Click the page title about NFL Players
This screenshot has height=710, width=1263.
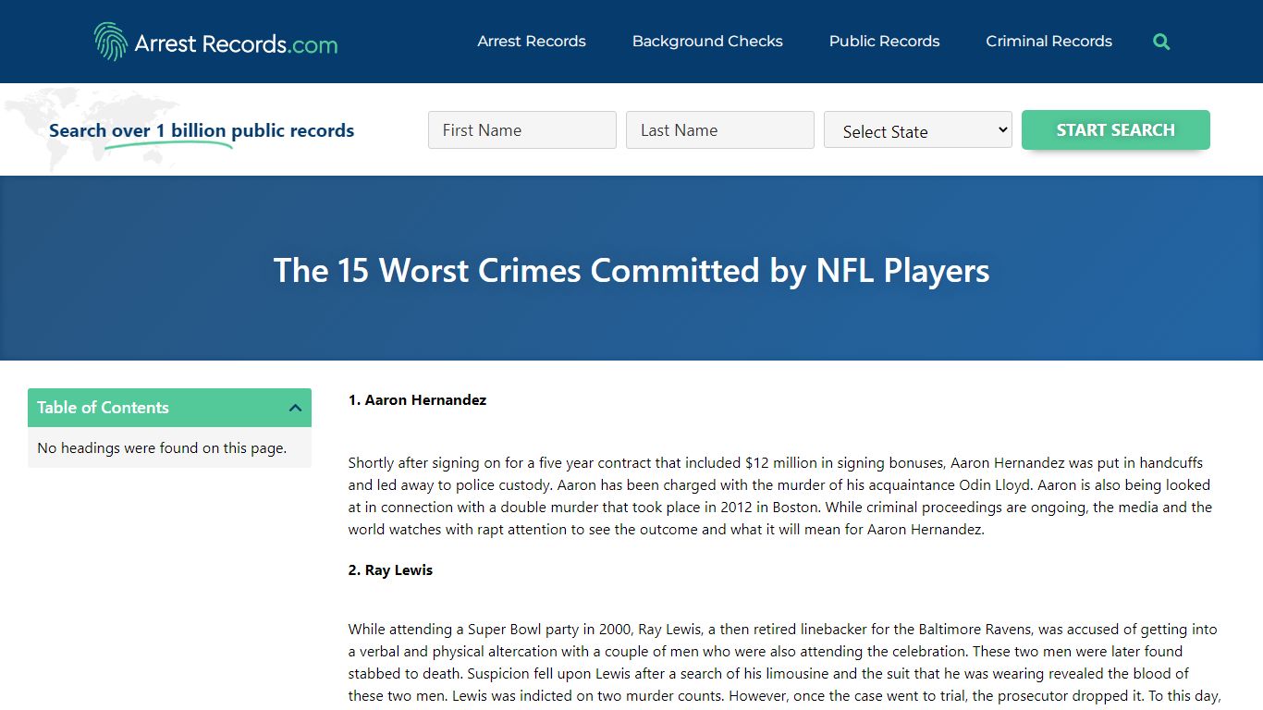[631, 270]
